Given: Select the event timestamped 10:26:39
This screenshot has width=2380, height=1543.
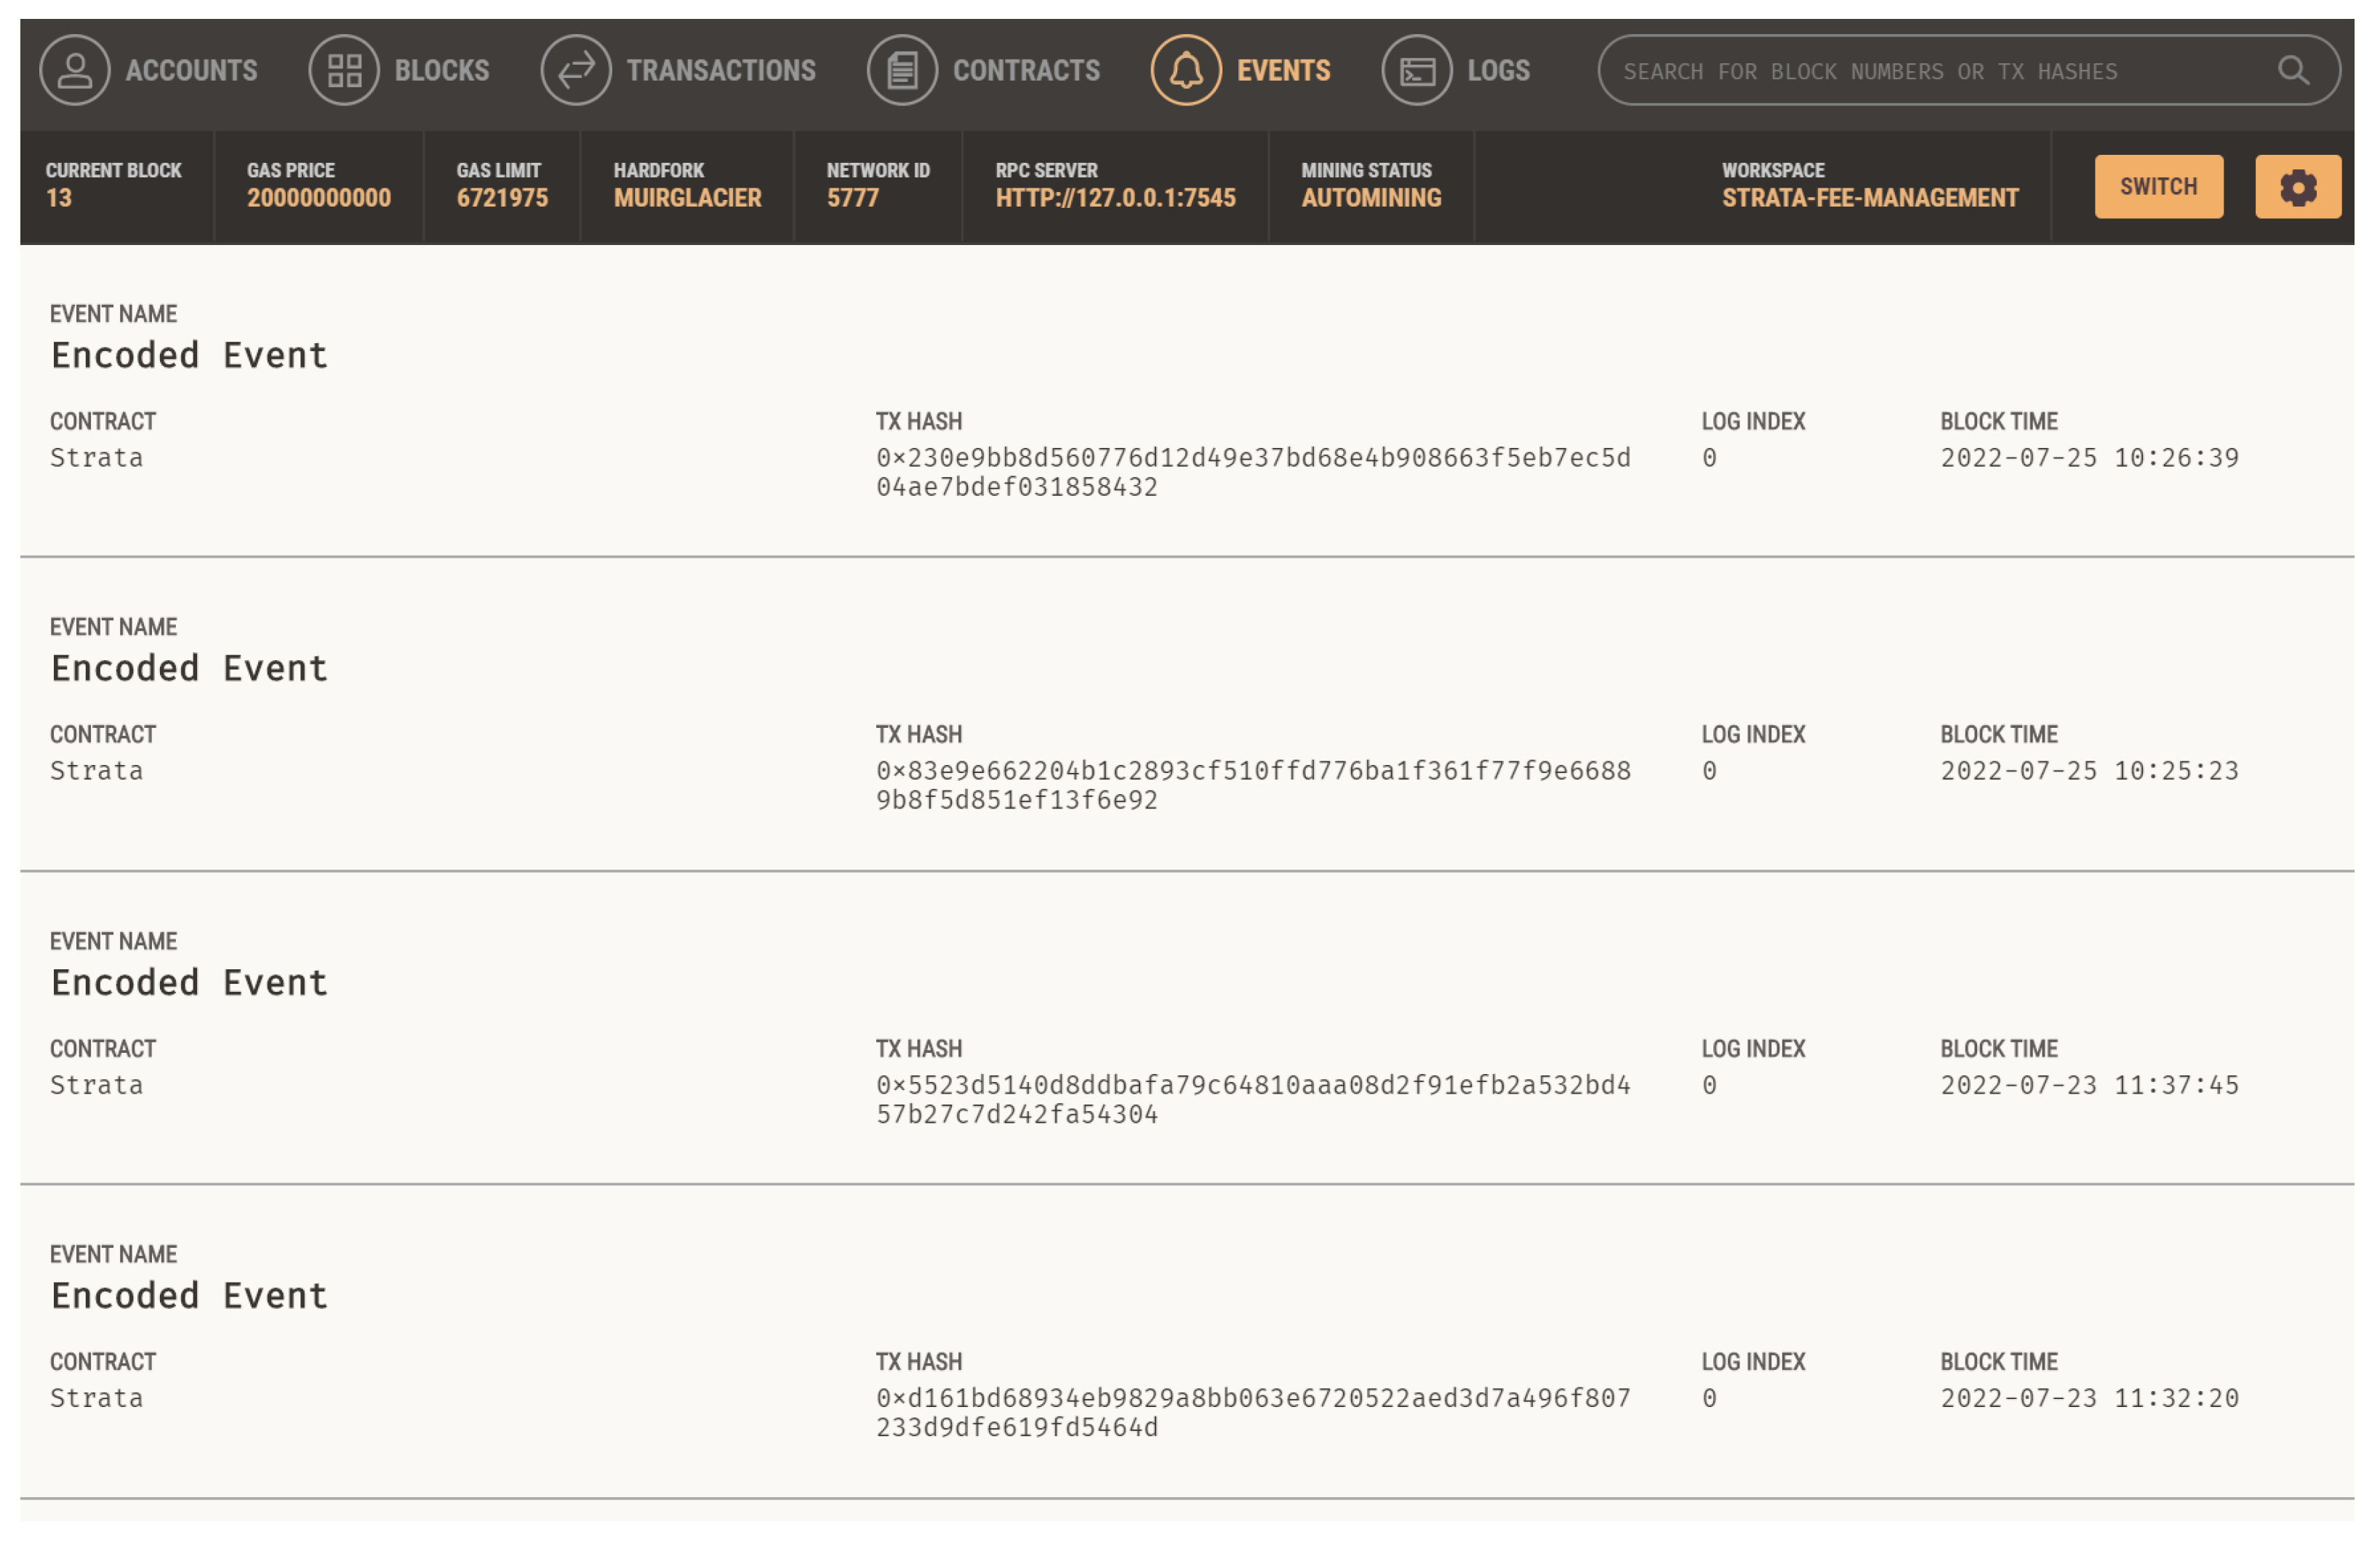Looking at the screenshot, I should point(2089,458).
